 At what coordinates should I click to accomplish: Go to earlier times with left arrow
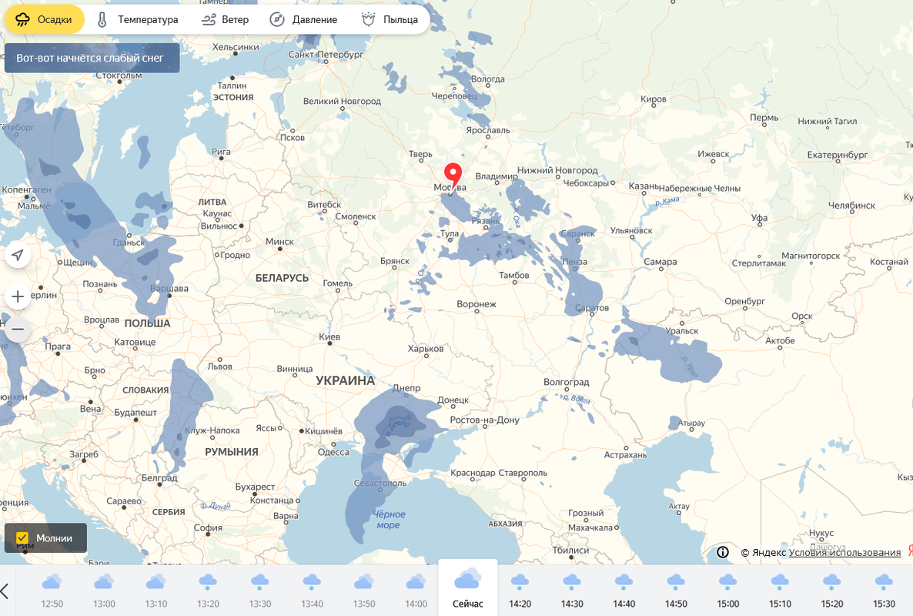click(5, 591)
